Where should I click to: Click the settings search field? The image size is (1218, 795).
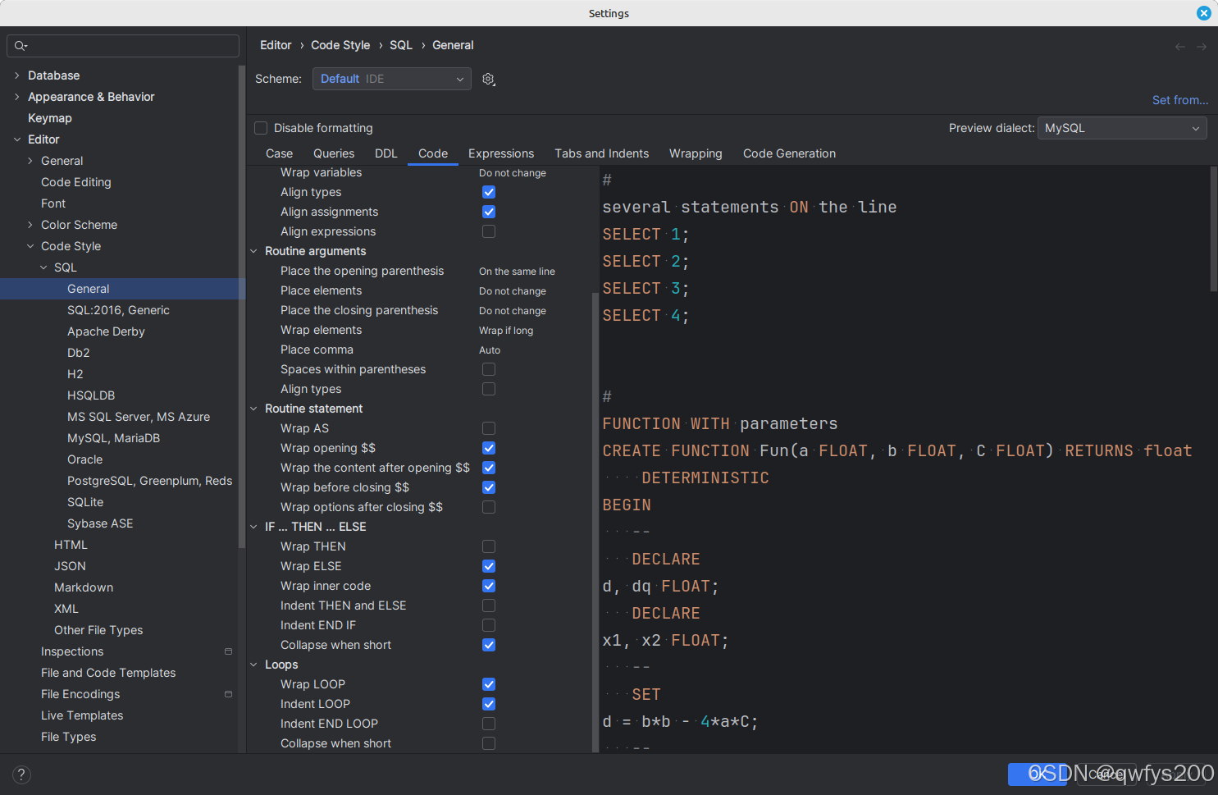[123, 46]
